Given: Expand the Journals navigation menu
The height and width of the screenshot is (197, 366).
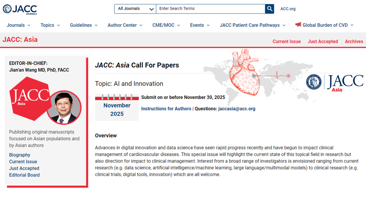Looking at the screenshot, I should (19, 25).
